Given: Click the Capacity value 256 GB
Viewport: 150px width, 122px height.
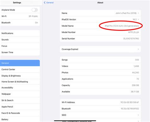Looking at the screenshot, I should (135, 85).
